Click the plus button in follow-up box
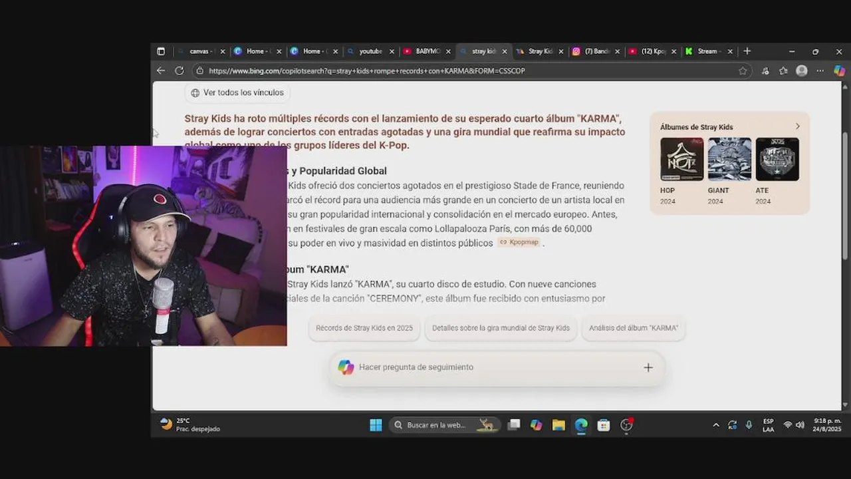Viewport: 851px width, 479px height. pos(648,367)
